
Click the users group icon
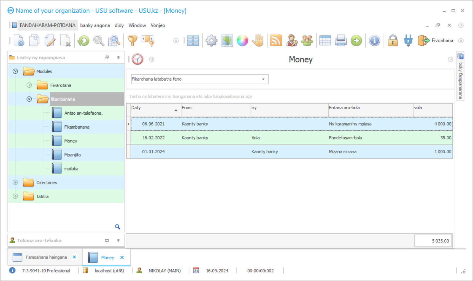click(307, 40)
